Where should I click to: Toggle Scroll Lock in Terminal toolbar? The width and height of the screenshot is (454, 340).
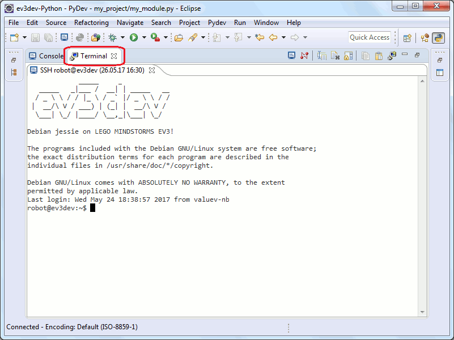[349, 56]
